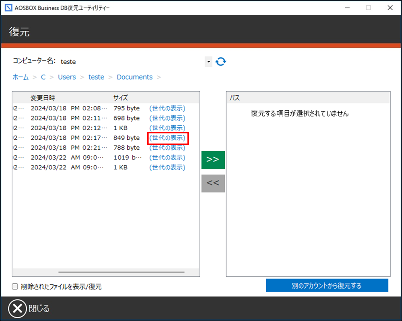Click the horizontal scrollbar of file list
The height and width of the screenshot is (321, 402).
pos(121,272)
